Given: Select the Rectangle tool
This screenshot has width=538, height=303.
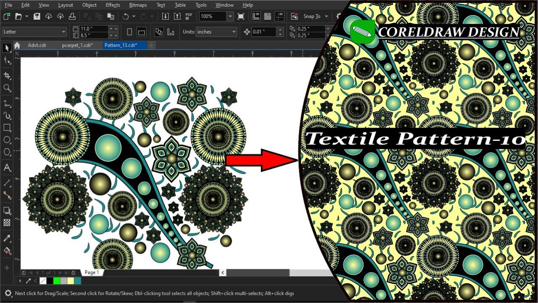Looking at the screenshot, I should [x=7, y=128].
